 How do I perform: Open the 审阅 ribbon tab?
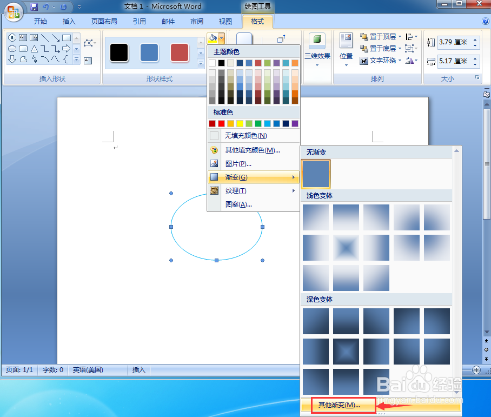[197, 21]
